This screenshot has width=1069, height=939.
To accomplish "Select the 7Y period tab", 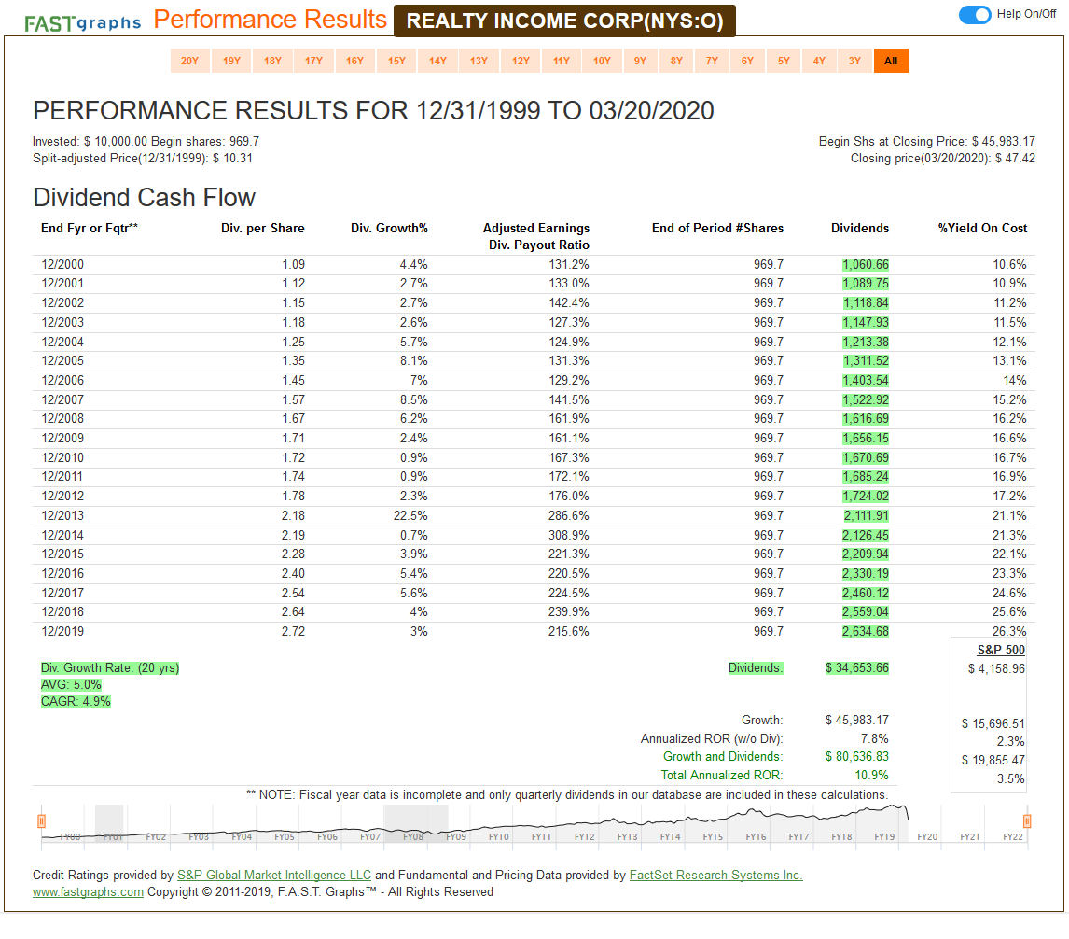I will tap(712, 61).
